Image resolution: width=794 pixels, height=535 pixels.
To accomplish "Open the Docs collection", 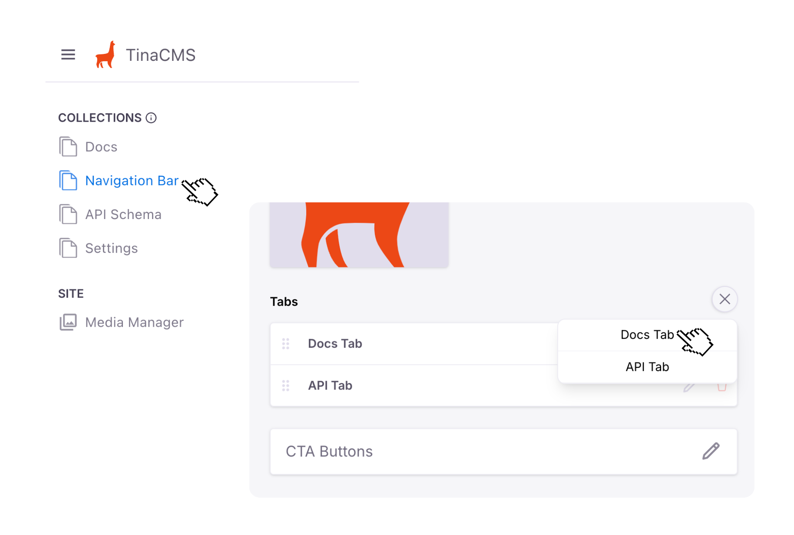I will tap(101, 147).
